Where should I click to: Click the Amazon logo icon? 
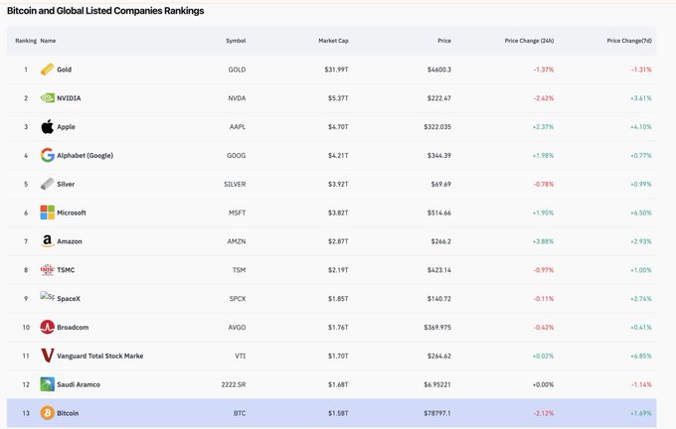[x=48, y=241]
